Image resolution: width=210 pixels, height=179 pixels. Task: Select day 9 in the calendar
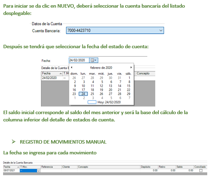coord(75,86)
